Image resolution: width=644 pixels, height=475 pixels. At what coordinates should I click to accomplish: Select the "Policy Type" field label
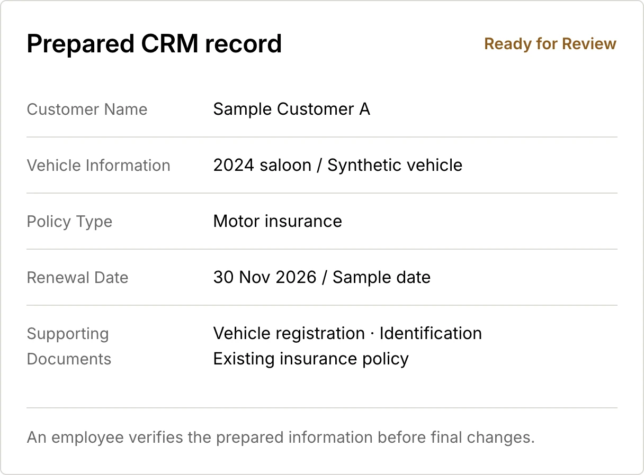(x=69, y=222)
